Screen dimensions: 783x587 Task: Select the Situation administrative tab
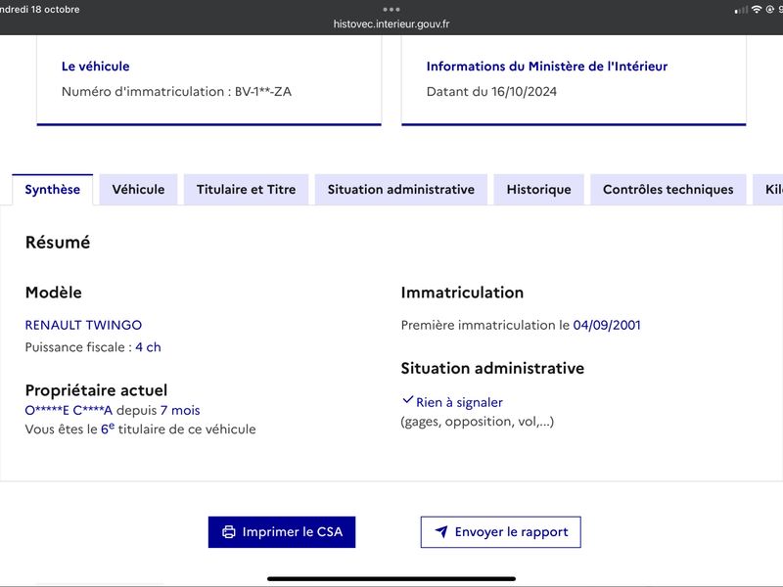(401, 190)
